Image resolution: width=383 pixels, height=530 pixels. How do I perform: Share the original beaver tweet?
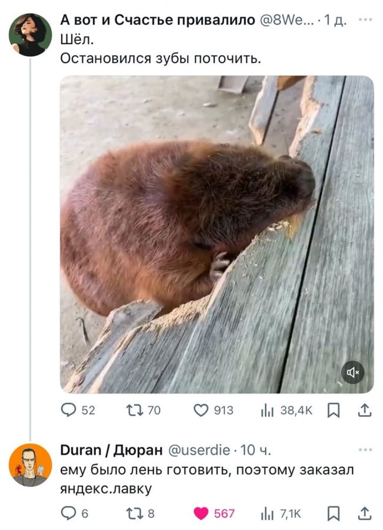pyautogui.click(x=364, y=410)
